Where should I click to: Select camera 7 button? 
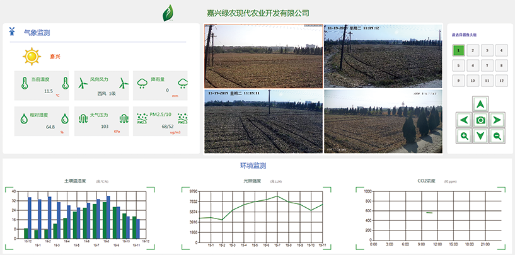(x=487, y=65)
